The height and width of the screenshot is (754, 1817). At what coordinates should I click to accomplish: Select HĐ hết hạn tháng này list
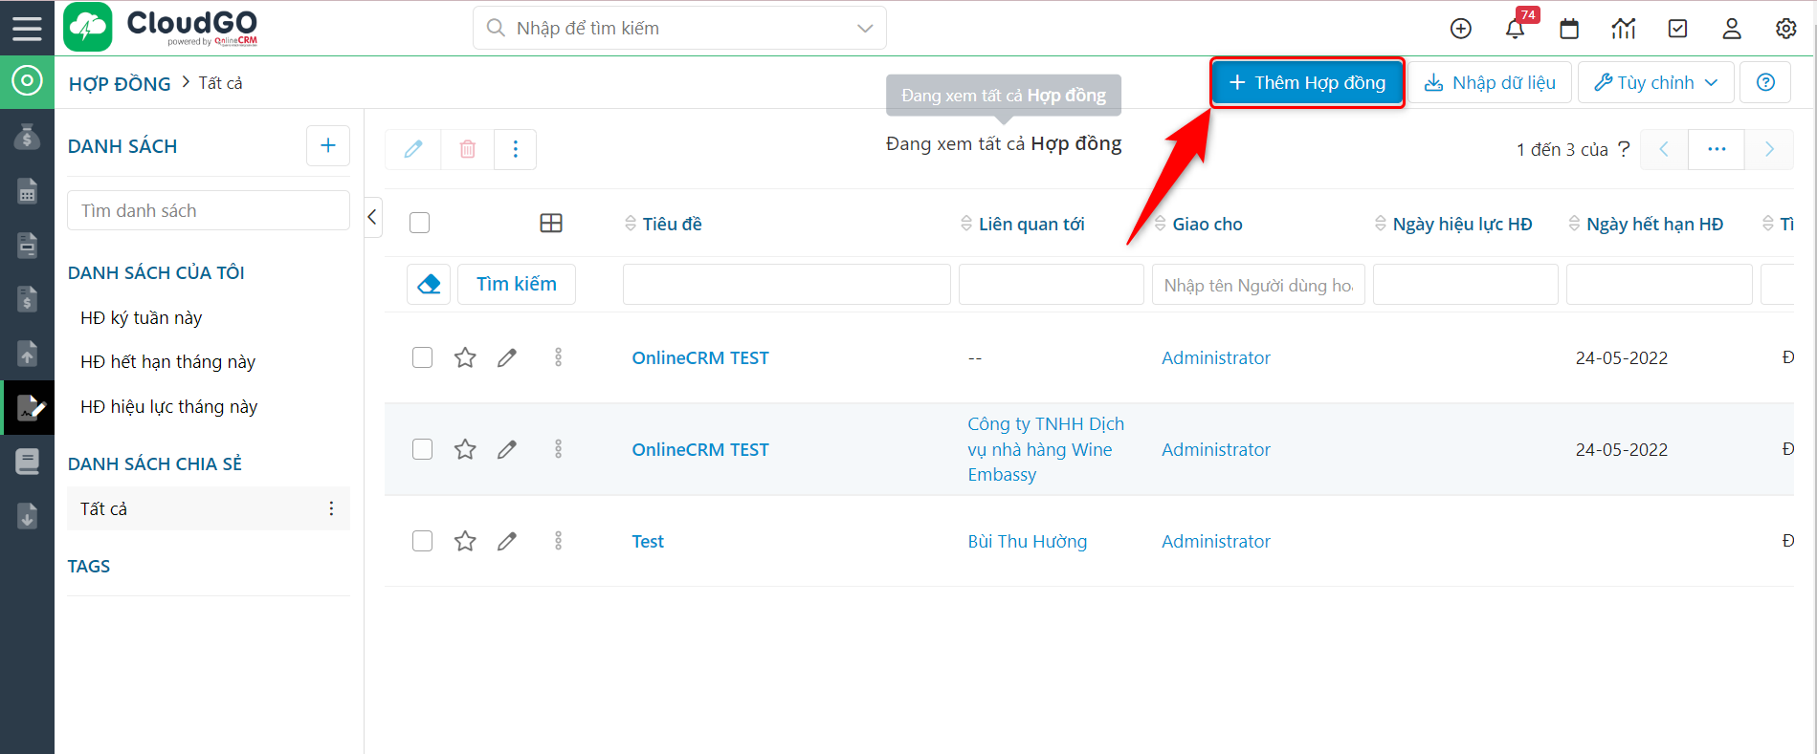167,362
